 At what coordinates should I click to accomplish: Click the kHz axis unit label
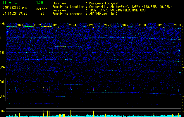coord(3,24)
